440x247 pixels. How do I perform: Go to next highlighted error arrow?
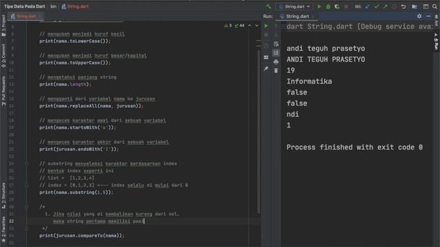tap(256, 25)
